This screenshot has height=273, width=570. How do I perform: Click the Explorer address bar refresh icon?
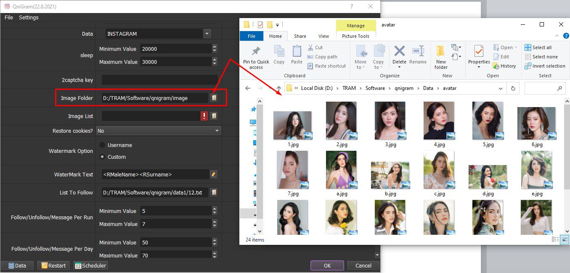click(x=513, y=88)
